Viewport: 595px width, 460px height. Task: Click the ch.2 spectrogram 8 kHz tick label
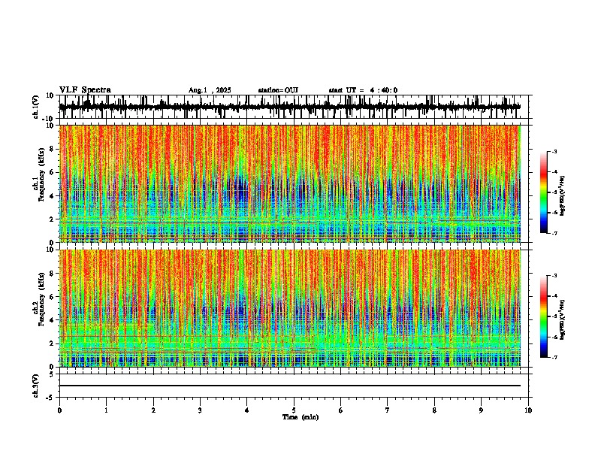52,274
